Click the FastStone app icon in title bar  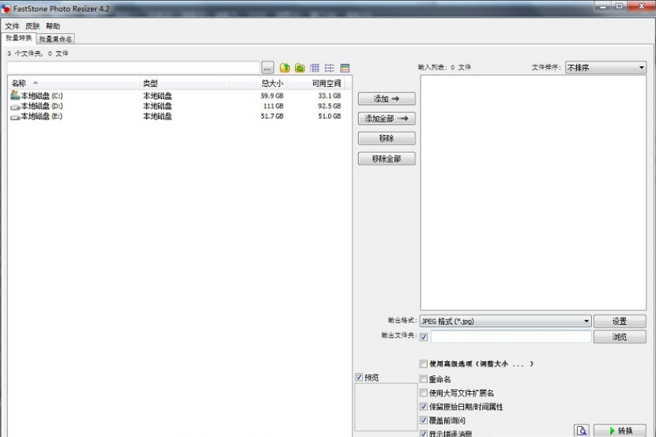[x=6, y=9]
